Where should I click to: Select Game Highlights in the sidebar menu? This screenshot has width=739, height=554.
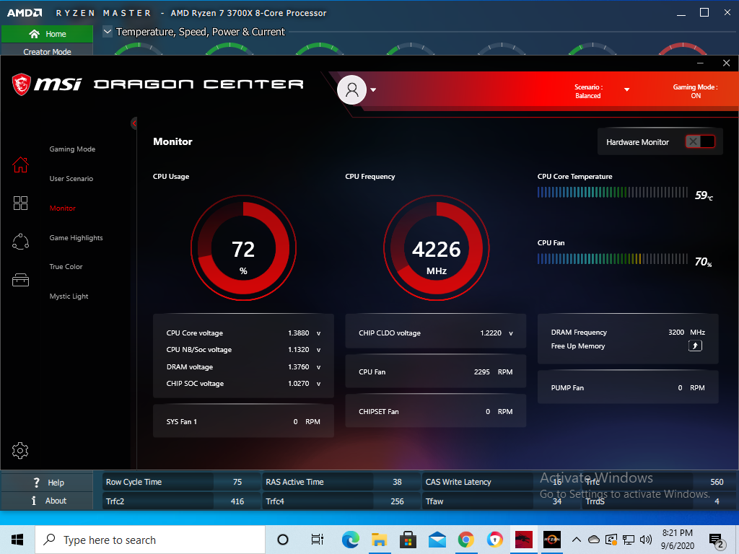(76, 238)
